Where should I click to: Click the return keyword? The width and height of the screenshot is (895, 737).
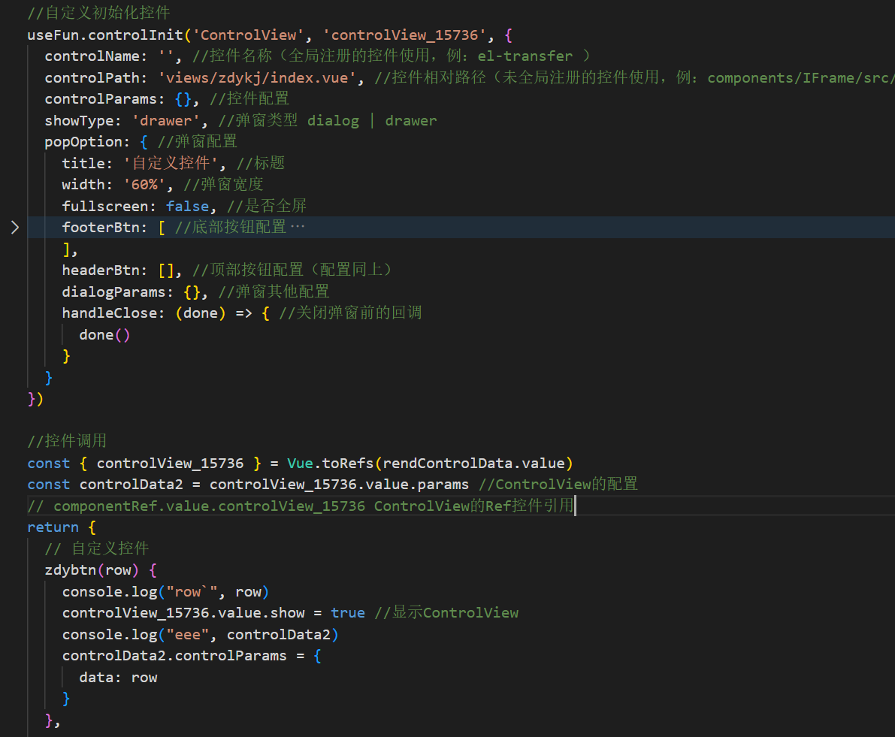[53, 527]
